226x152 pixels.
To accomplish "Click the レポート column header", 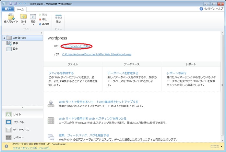I will (x=191, y=64).
